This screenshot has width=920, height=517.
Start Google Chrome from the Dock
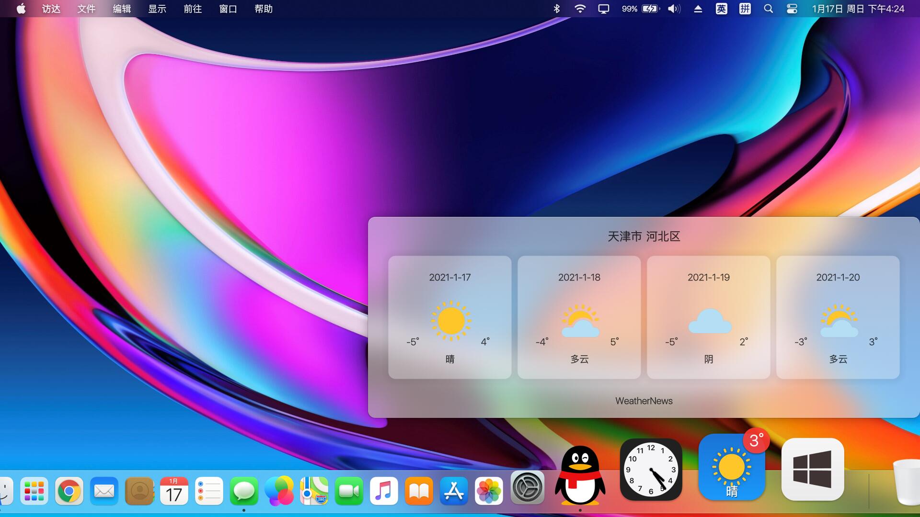tap(69, 491)
